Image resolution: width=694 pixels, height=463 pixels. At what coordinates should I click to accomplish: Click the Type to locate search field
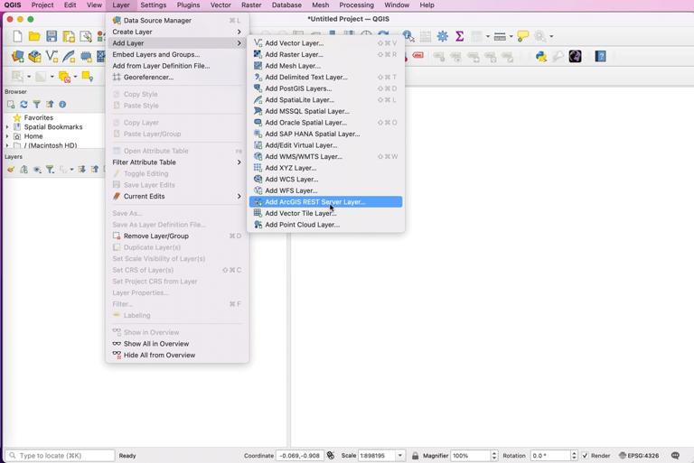[x=60, y=456]
